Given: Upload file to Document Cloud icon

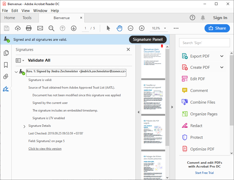Looking at the screenshot, I should (18, 28).
